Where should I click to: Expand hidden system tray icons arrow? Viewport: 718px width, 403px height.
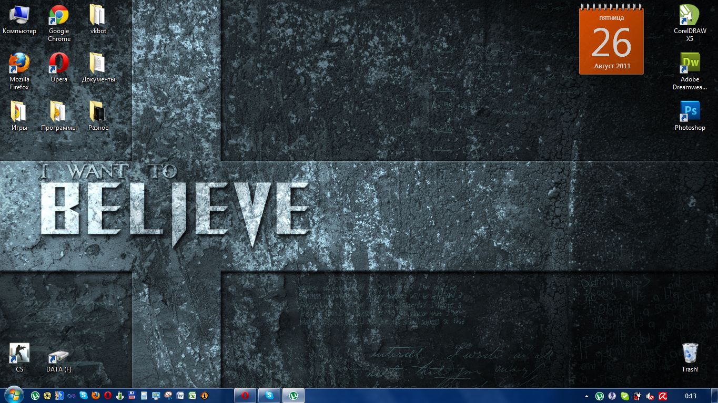[x=586, y=396]
